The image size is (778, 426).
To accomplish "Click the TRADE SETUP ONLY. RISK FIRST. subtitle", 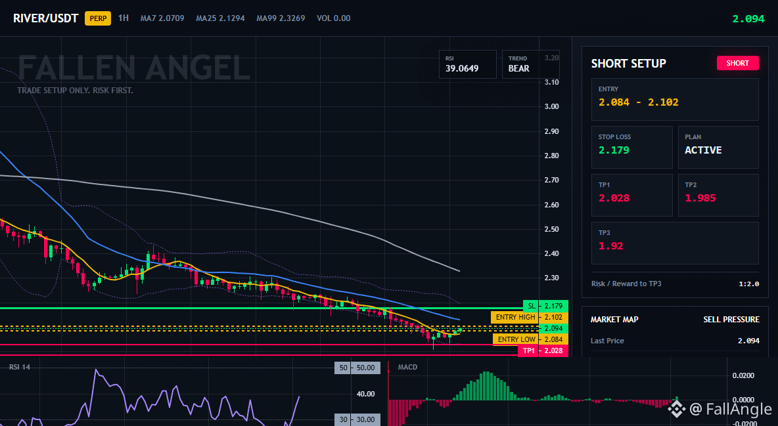I will (x=75, y=91).
